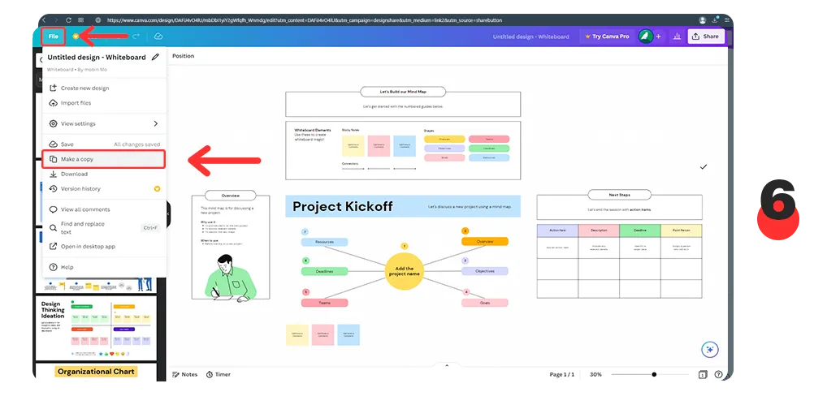Collapse the side panel arrow handle

(x=167, y=214)
